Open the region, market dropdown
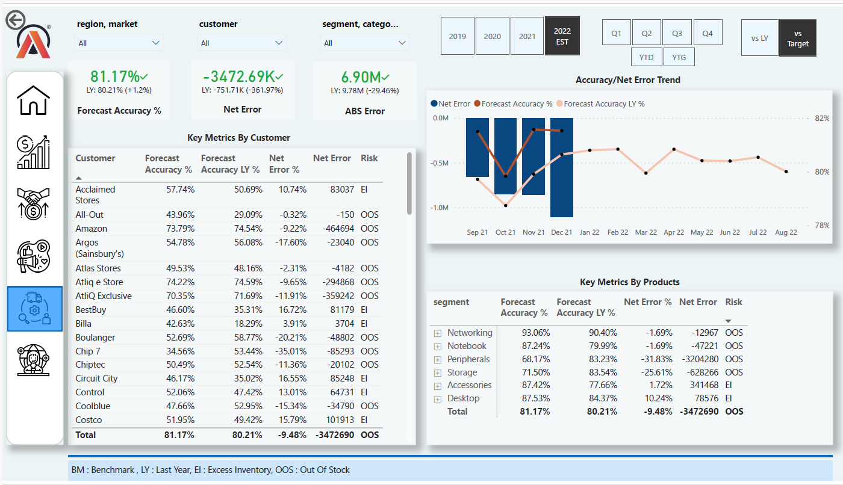 tap(119, 42)
